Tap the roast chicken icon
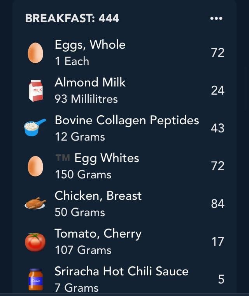The image size is (249, 296). (35, 203)
